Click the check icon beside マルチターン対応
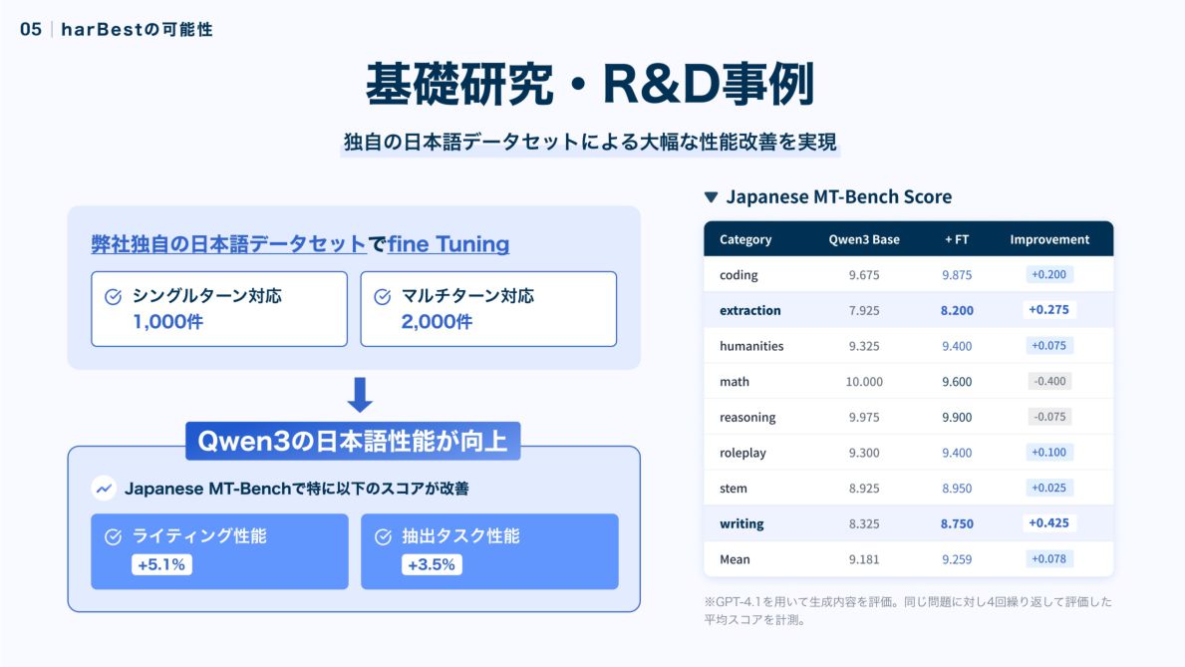The height and width of the screenshot is (667, 1185). (x=383, y=296)
